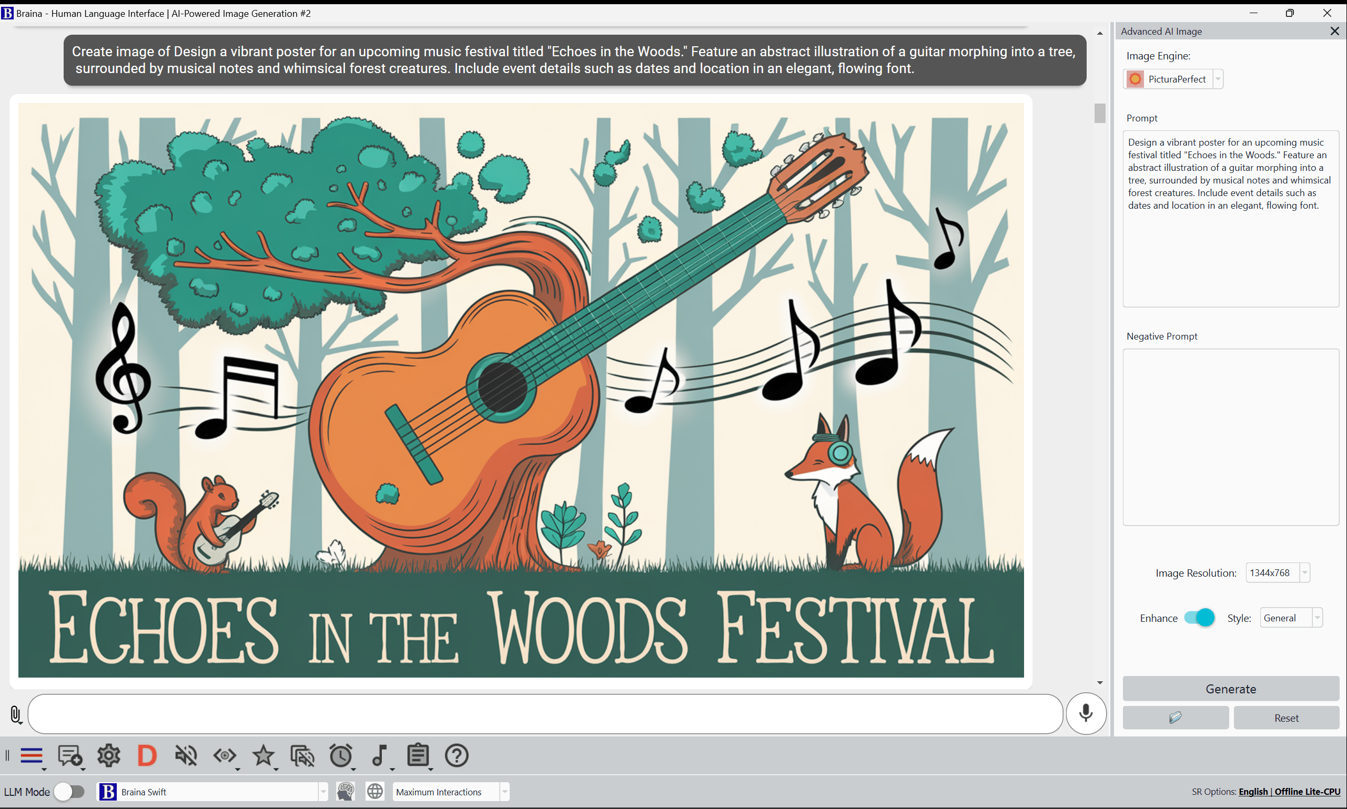Viewport: 1347px width, 809px height.
Task: Click the 'LLM Mode' label text
Action: click(x=27, y=792)
